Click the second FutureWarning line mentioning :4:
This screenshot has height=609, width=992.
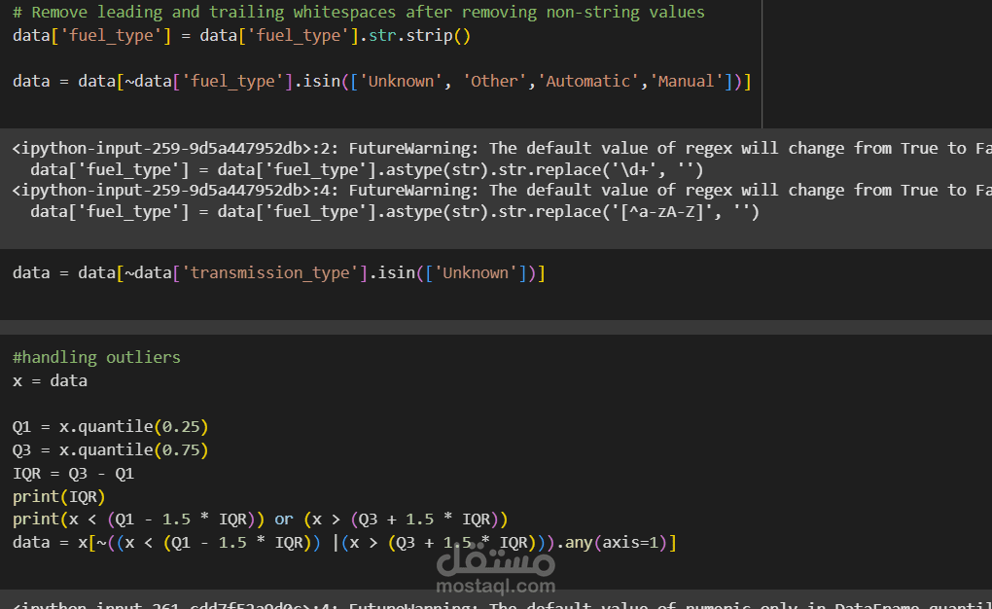[x=502, y=191]
